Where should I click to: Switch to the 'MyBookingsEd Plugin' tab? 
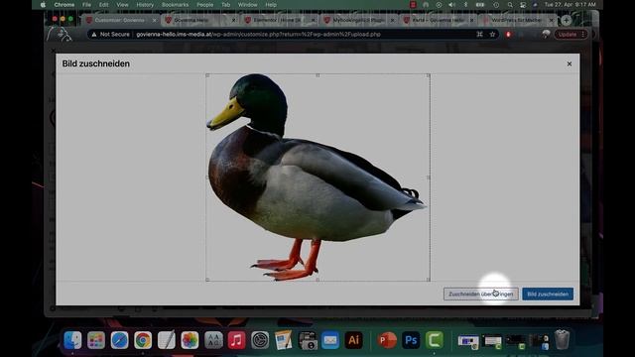tap(358, 20)
